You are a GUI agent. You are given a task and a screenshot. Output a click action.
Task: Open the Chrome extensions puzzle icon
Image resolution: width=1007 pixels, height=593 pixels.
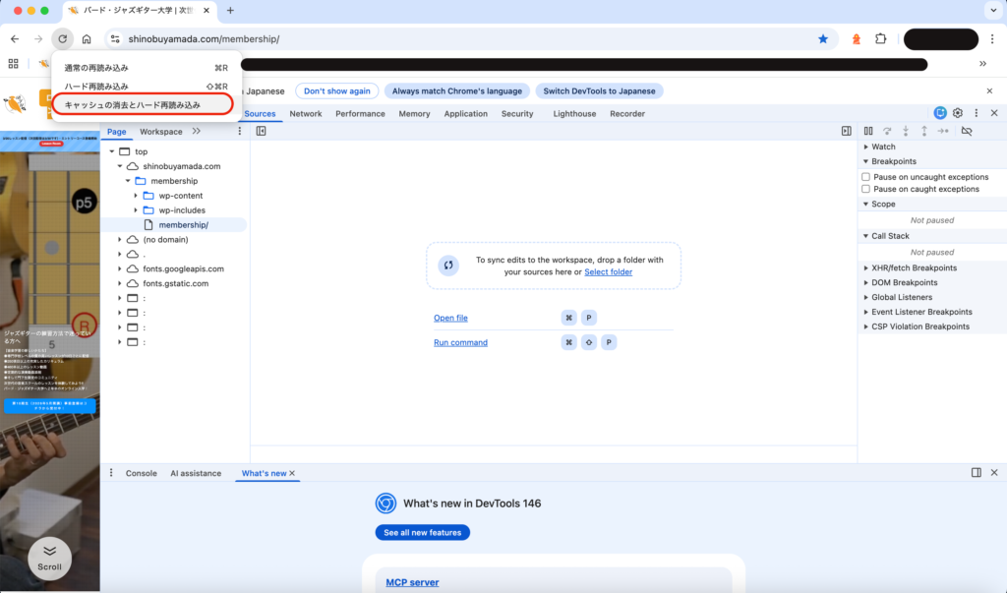pyautogui.click(x=881, y=38)
